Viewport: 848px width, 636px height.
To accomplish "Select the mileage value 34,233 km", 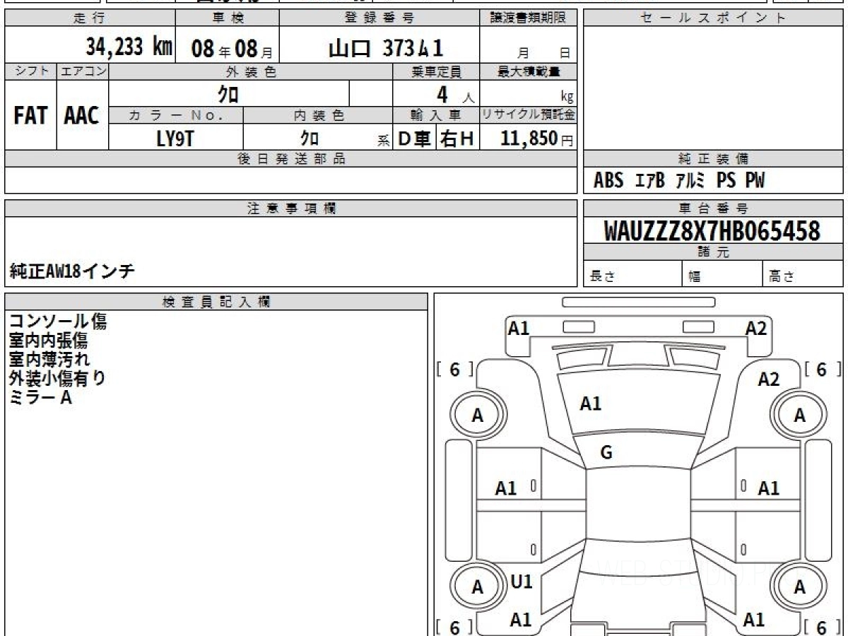I will [x=129, y=47].
